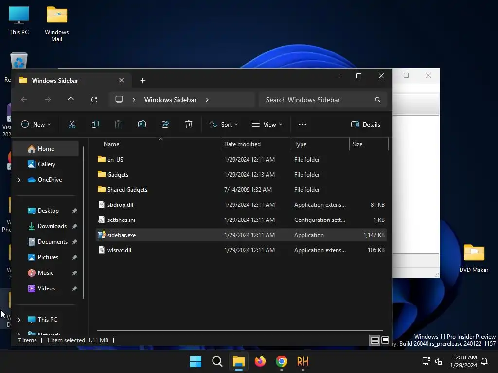Toggle the Details pane

[366, 125]
